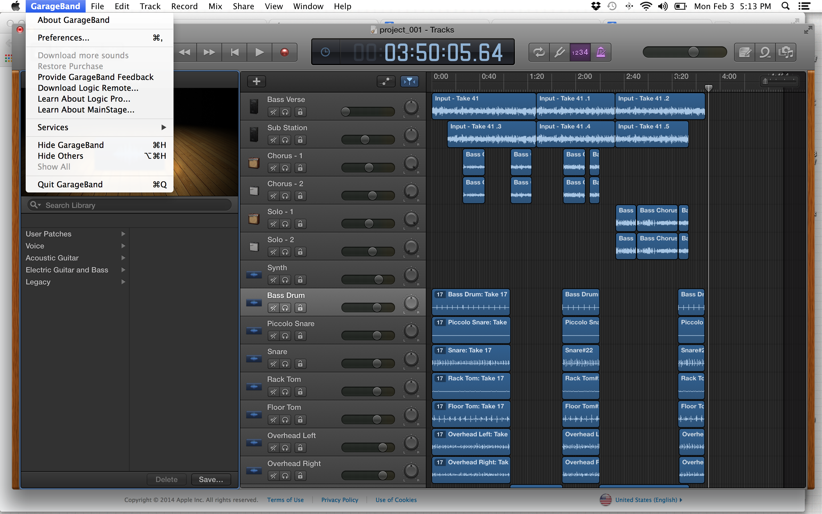Open the Track menu in the menu bar
822x514 pixels.
pos(150,6)
